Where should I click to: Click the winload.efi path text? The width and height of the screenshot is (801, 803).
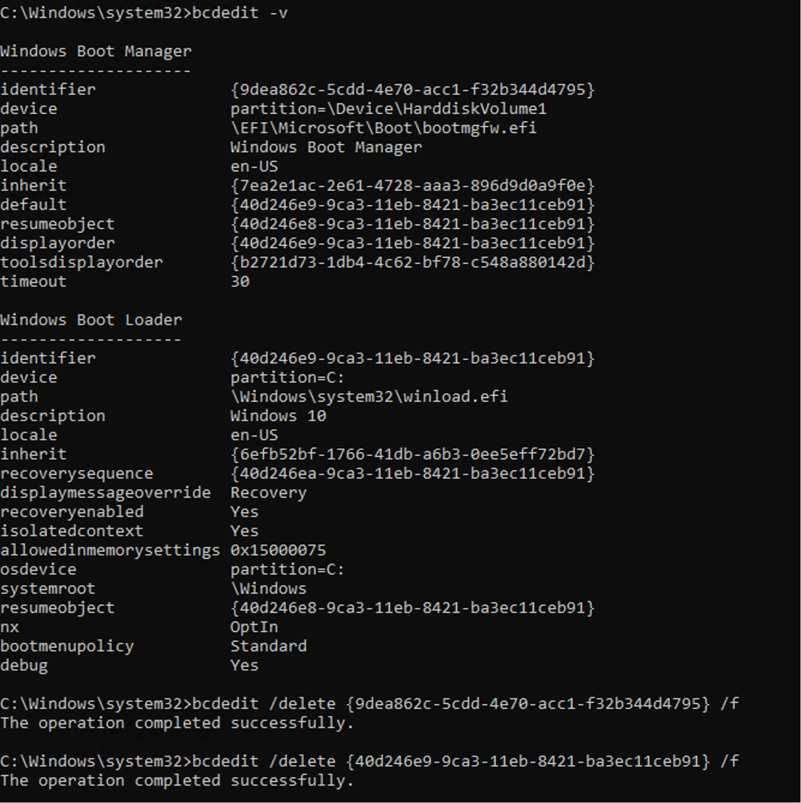click(x=369, y=396)
